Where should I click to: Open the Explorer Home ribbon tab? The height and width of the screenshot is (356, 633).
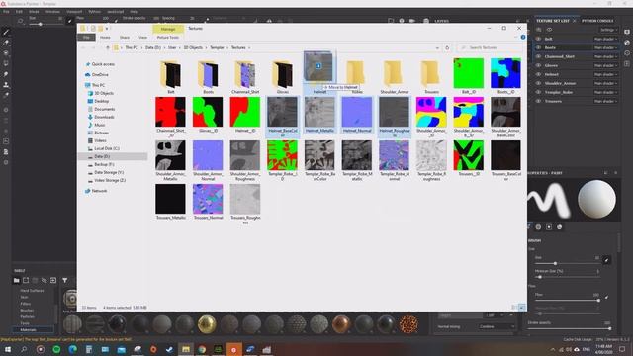pos(105,38)
